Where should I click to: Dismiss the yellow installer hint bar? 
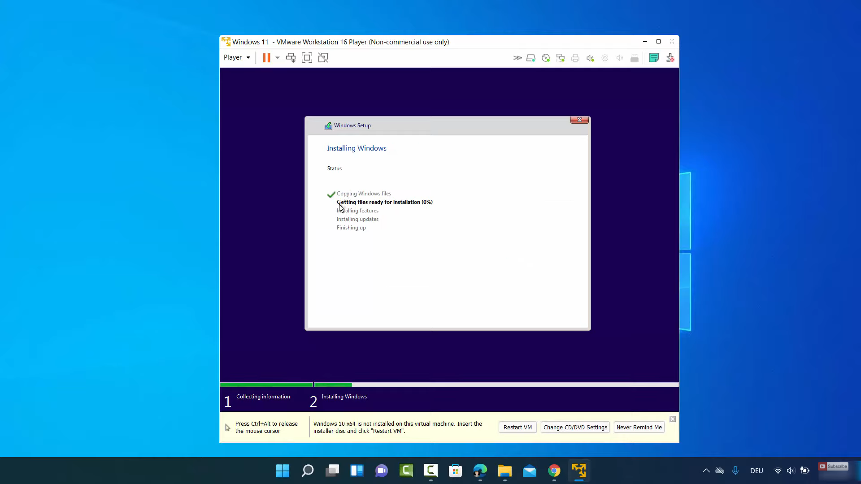click(x=672, y=419)
